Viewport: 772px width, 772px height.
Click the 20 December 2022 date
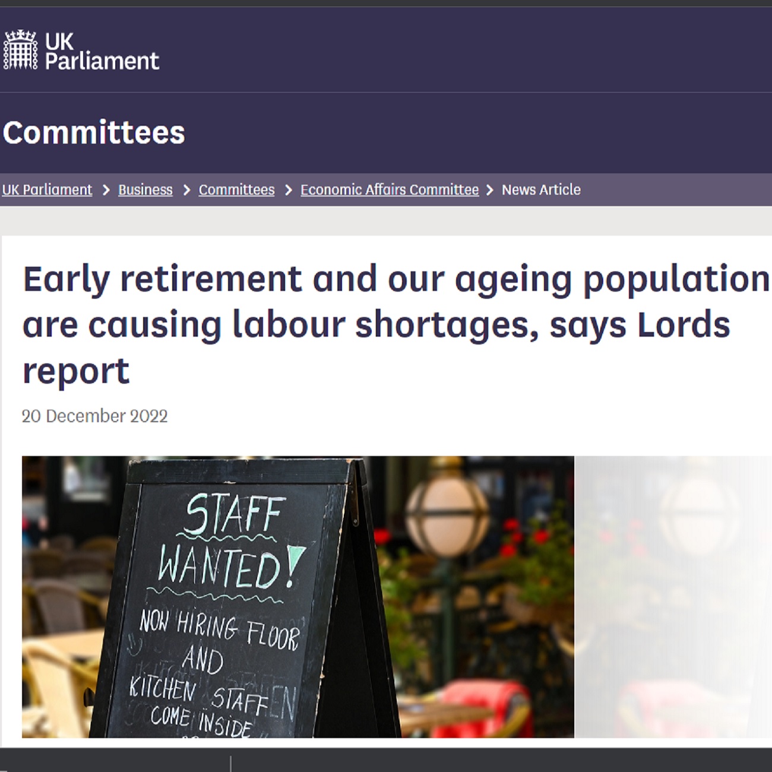coord(95,416)
